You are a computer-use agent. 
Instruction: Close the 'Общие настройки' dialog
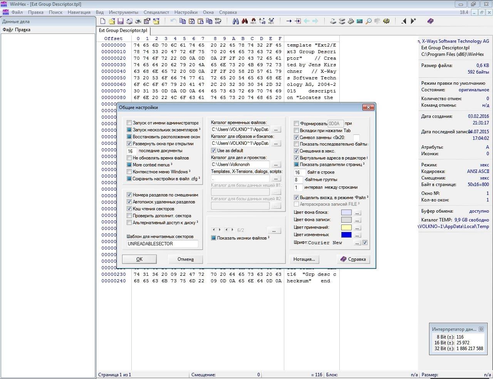pos(368,107)
